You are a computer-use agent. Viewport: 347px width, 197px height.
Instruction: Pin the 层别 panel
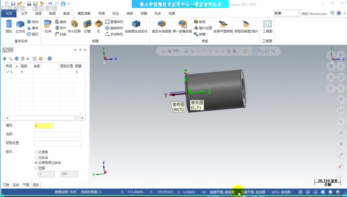click(80, 50)
